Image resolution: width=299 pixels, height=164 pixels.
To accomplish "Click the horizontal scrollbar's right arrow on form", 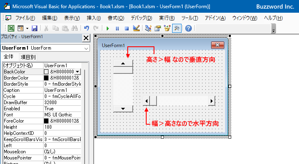I will pos(212,101).
